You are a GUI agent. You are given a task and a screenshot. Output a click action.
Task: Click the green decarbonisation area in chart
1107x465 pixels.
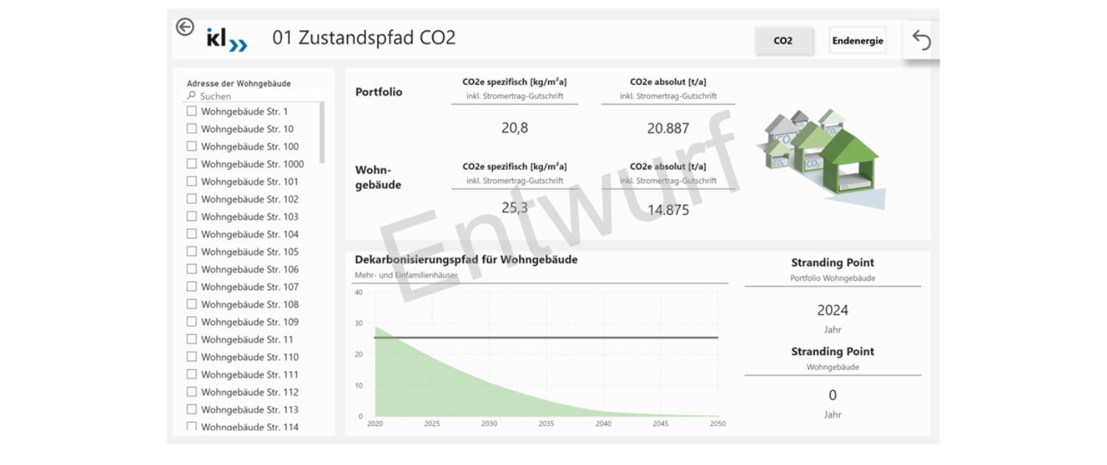point(428,384)
